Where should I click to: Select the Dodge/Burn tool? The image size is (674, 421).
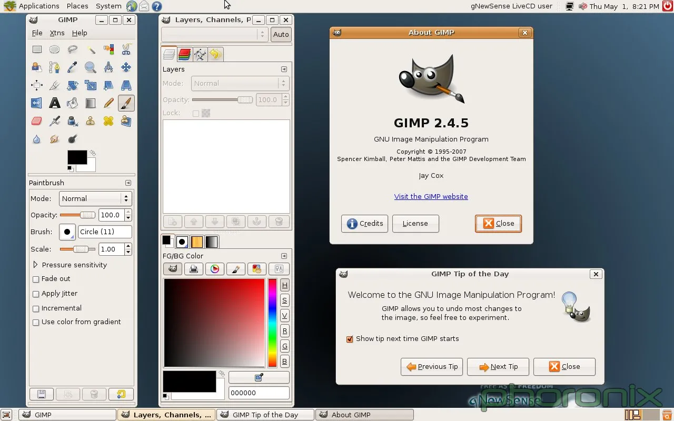click(x=73, y=139)
